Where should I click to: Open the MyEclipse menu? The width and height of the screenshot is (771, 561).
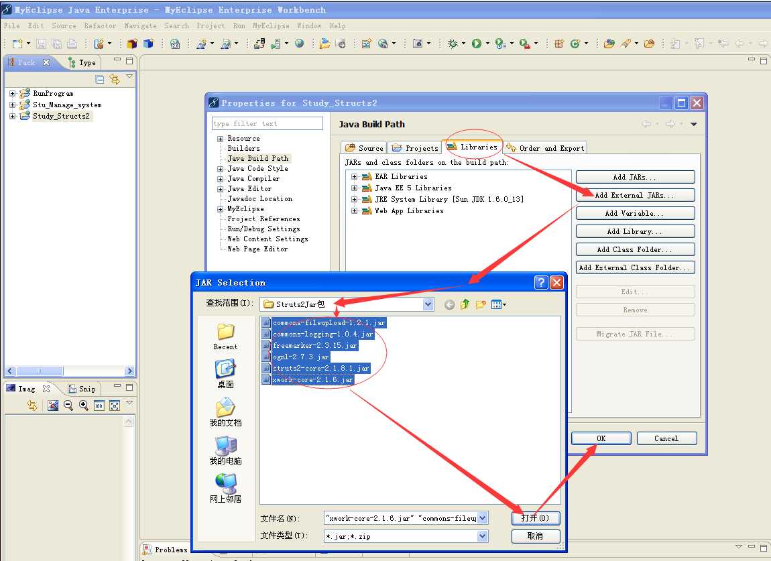coord(271,25)
